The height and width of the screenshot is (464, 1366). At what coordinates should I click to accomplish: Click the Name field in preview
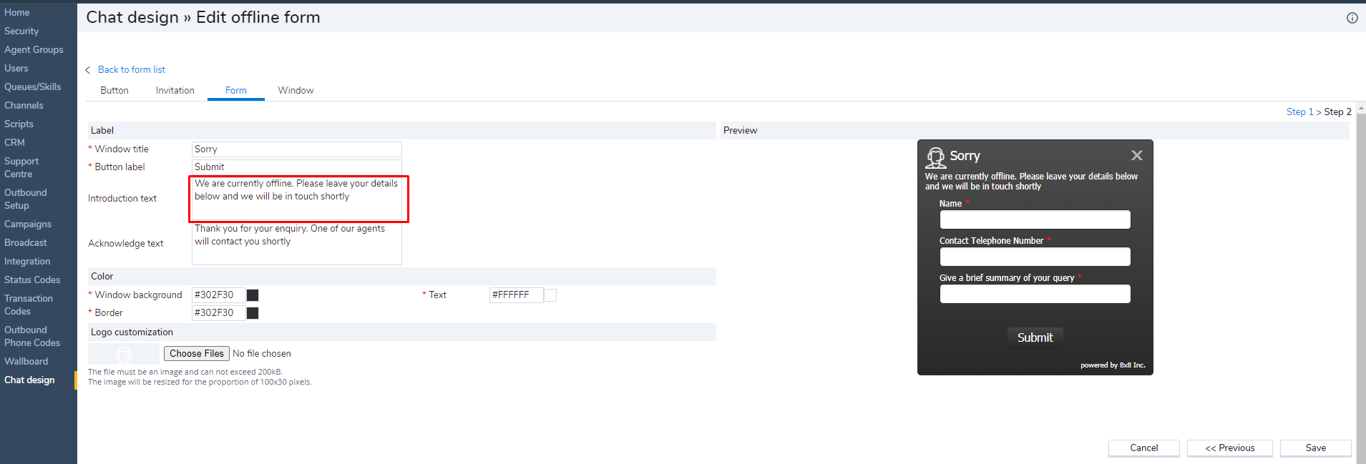click(1035, 219)
